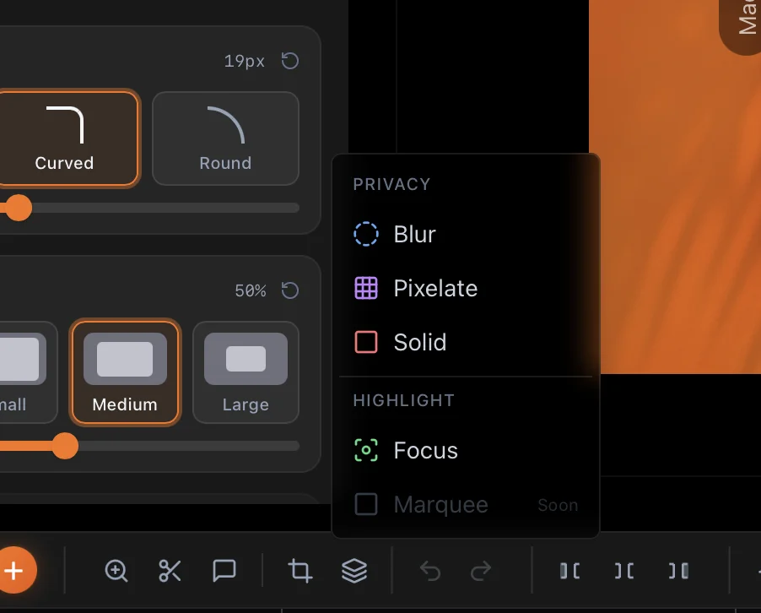Select Focus under Highlight
This screenshot has height=613, width=761.
(466, 450)
